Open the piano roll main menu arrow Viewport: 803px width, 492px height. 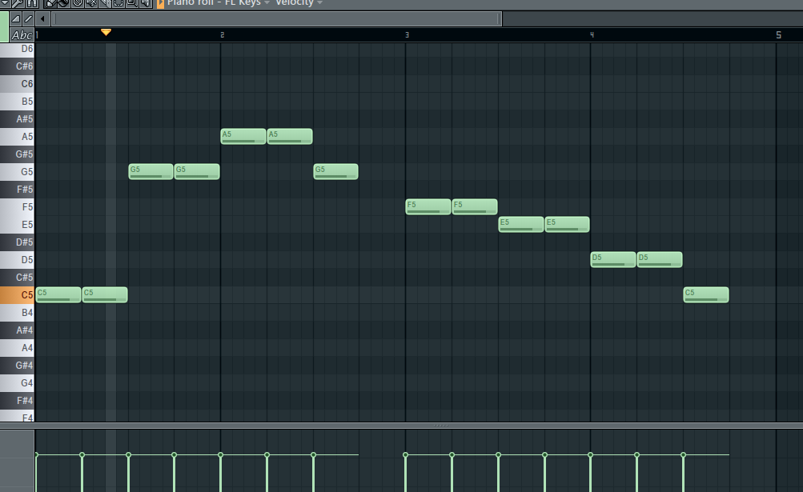pos(5,3)
